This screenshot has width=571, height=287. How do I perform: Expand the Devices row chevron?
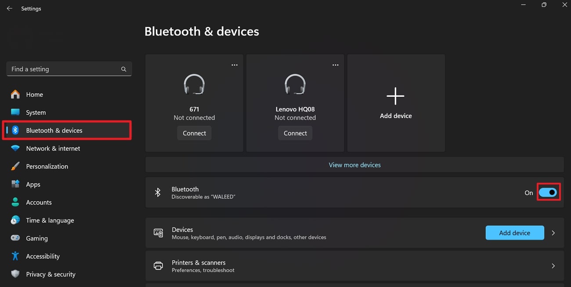click(x=553, y=233)
